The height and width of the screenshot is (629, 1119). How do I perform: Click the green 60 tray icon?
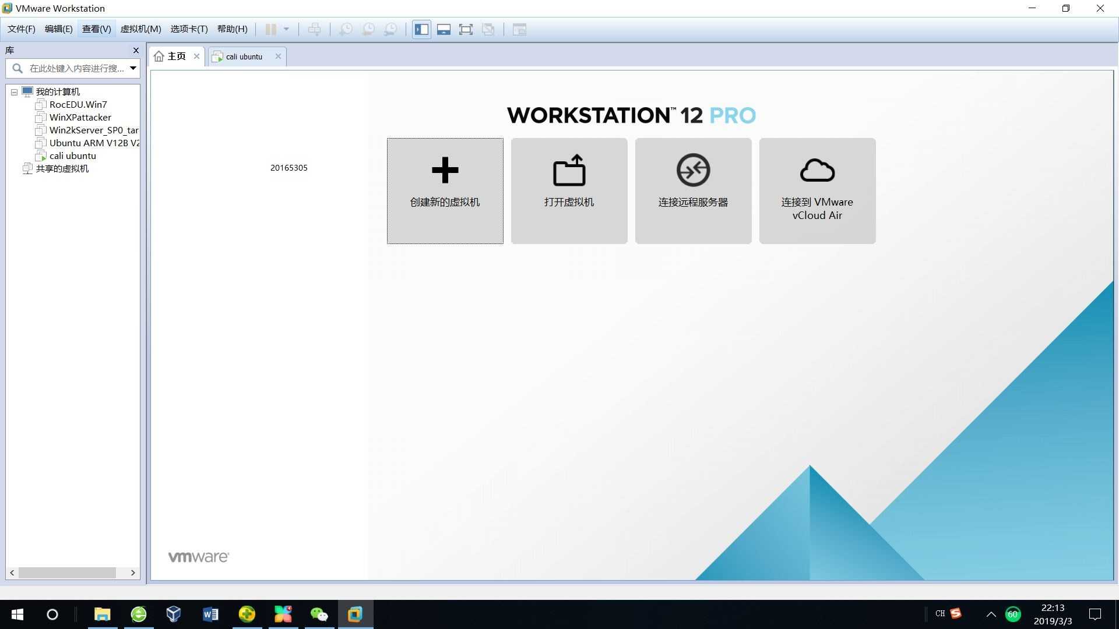1013,614
